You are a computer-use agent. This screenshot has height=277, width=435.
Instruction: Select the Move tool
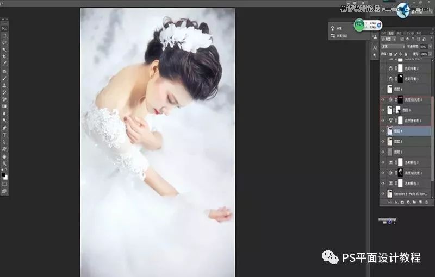pyautogui.click(x=4, y=28)
